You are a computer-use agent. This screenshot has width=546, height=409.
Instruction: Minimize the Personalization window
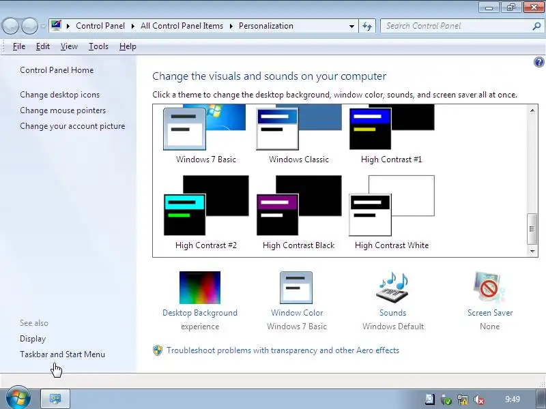point(489,7)
